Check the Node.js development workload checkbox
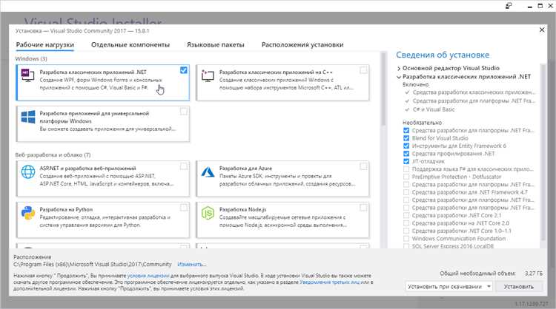 363,207
